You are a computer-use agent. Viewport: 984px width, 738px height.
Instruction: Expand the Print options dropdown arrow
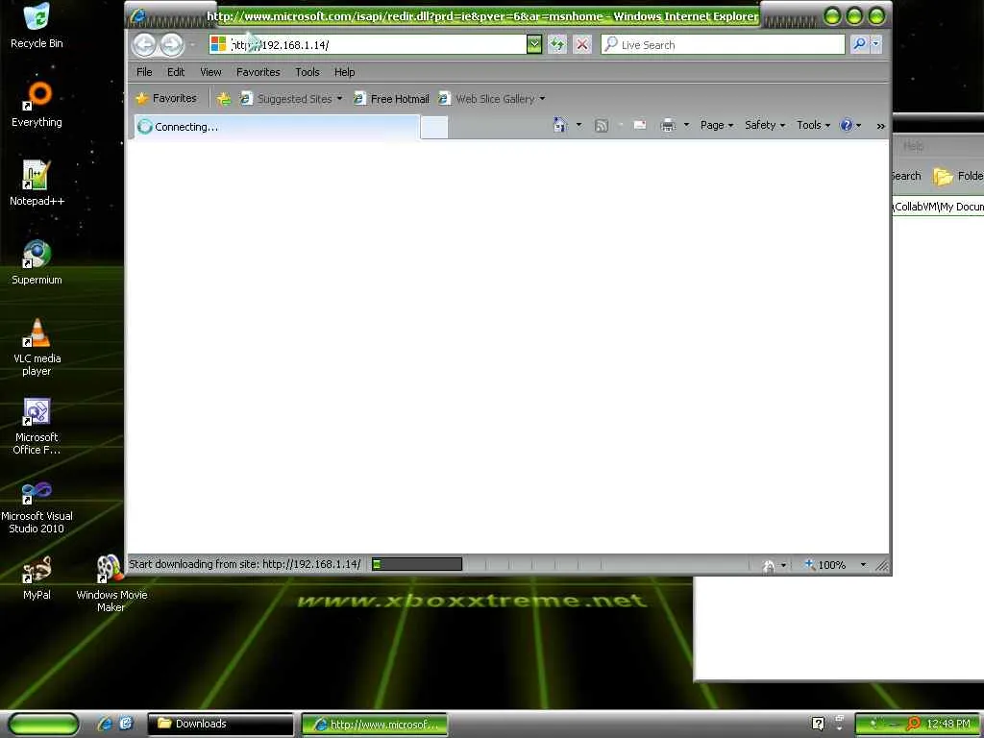686,125
